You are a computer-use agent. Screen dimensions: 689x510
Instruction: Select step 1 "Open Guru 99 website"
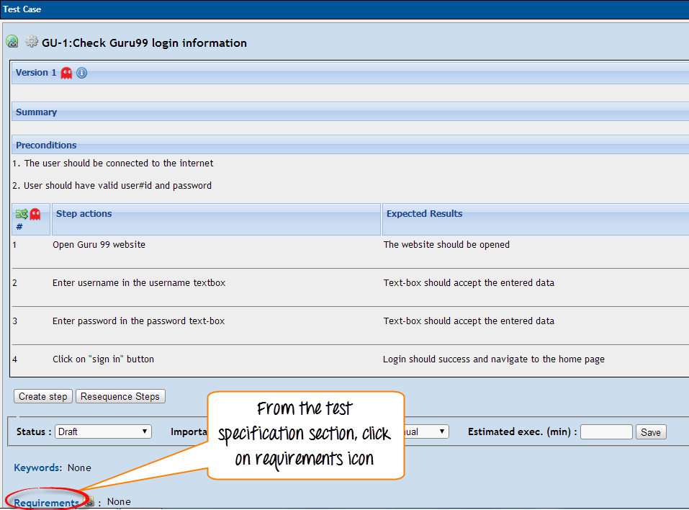point(99,245)
